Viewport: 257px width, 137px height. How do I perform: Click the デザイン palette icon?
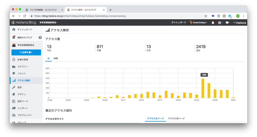point(14,94)
